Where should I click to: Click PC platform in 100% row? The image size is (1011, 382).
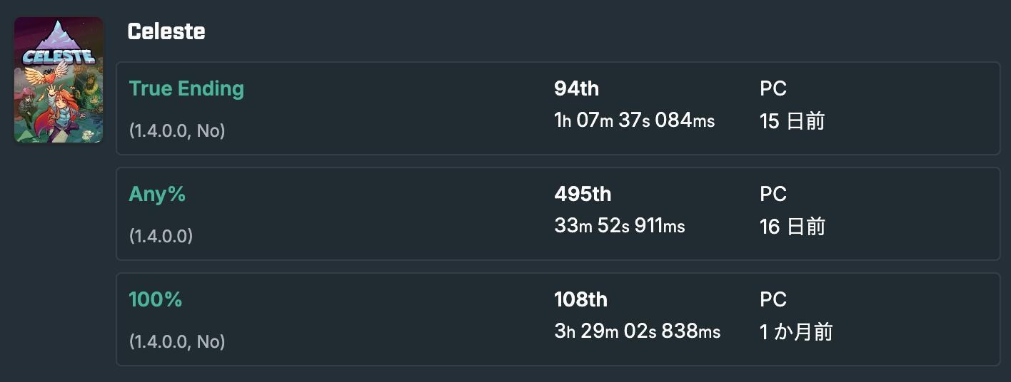(x=773, y=299)
